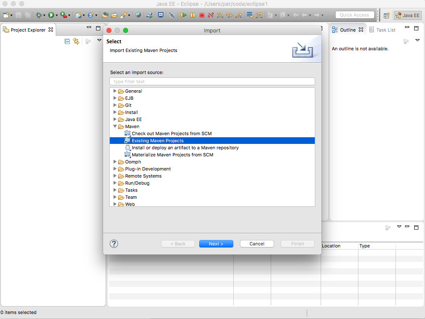Click the Collapse All icon in Project Explorer
The height and width of the screenshot is (319, 425).
pyautogui.click(x=67, y=41)
